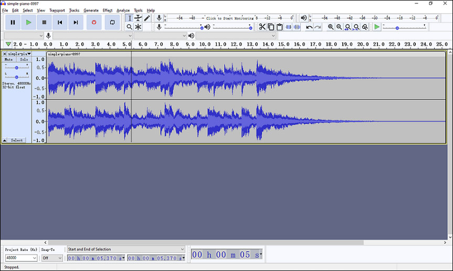The width and height of the screenshot is (453, 271).
Task: Select the Zoom magnifier tool
Action: (130, 27)
